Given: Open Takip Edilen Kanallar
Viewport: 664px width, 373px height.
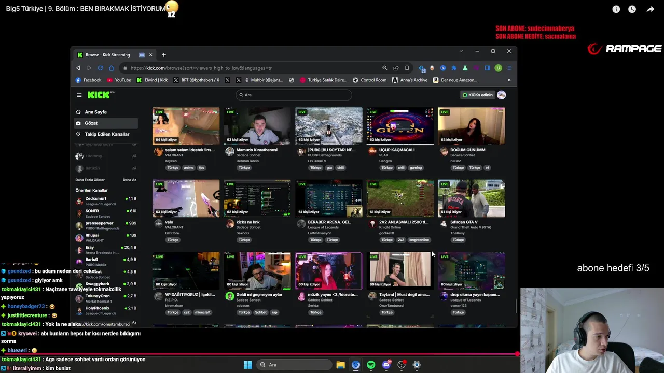Looking at the screenshot, I should point(106,134).
